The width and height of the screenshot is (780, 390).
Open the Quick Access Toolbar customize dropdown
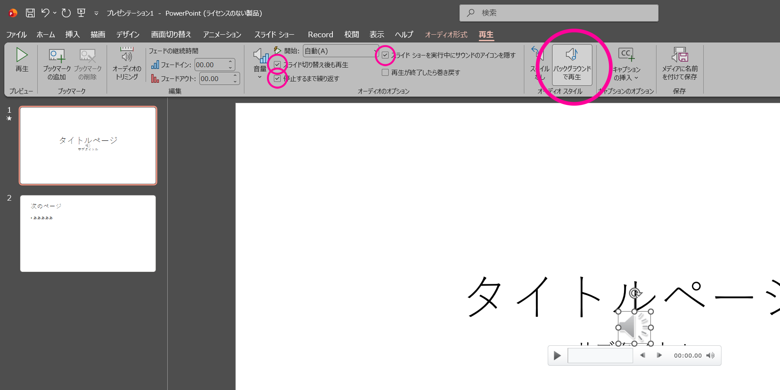[x=96, y=13]
